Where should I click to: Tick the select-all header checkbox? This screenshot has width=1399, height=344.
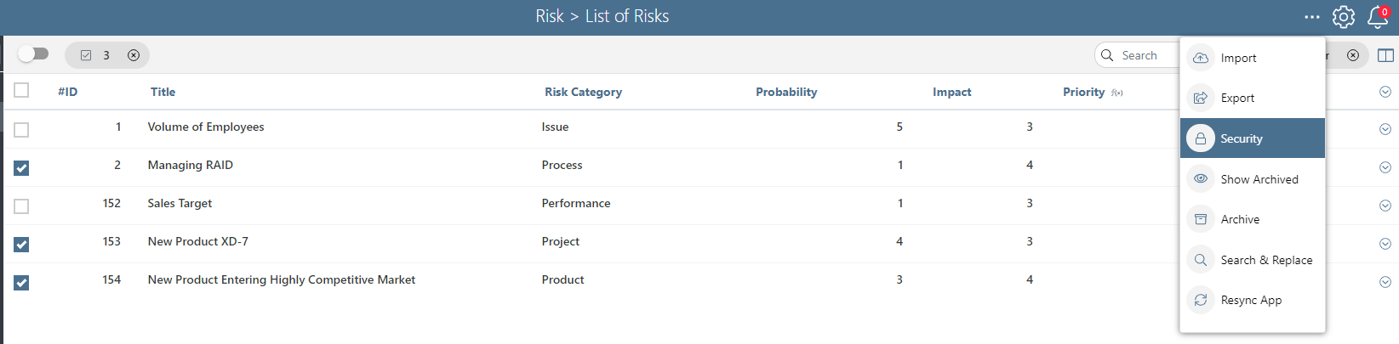(21, 90)
